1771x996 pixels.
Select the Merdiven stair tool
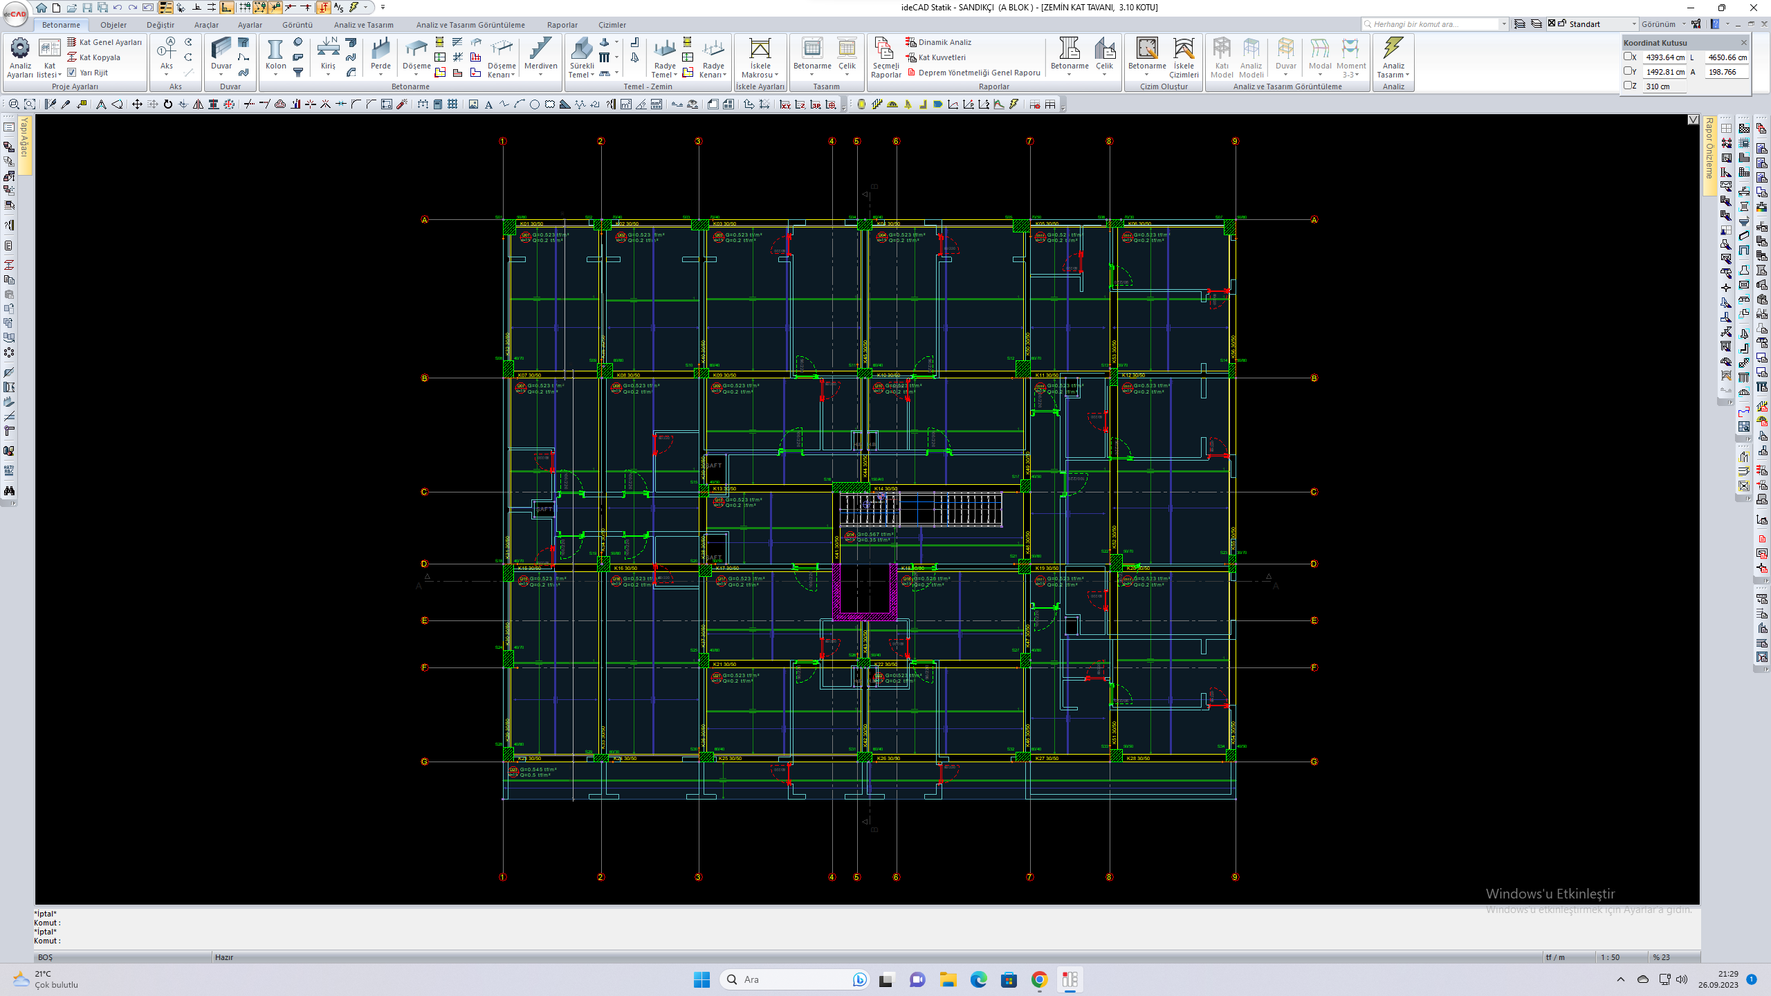(x=540, y=55)
